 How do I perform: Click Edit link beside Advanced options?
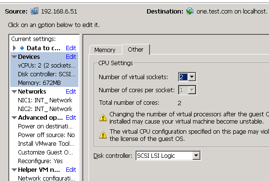[x=71, y=117]
